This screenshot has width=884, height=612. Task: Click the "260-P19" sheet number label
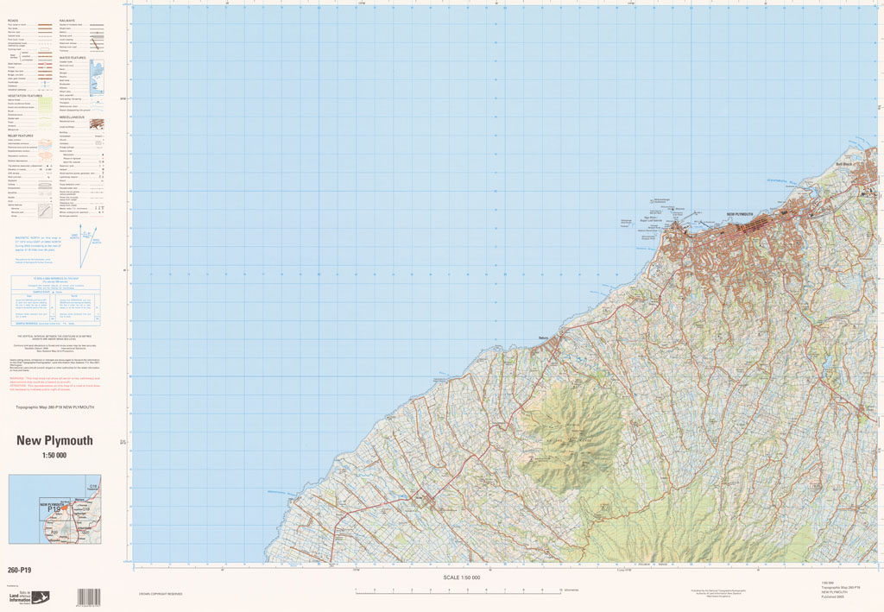click(19, 570)
